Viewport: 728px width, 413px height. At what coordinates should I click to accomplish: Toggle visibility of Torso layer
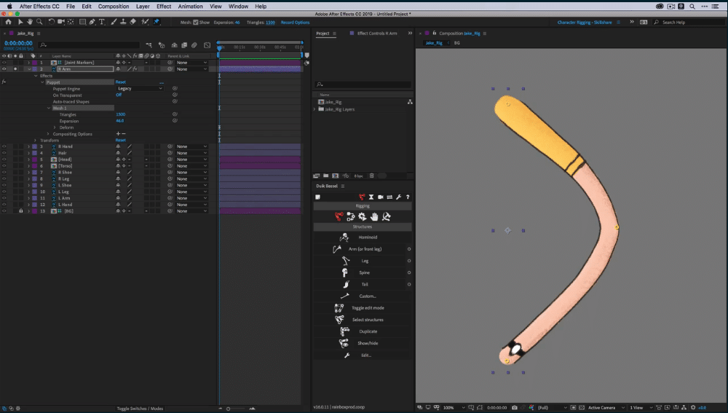click(4, 166)
